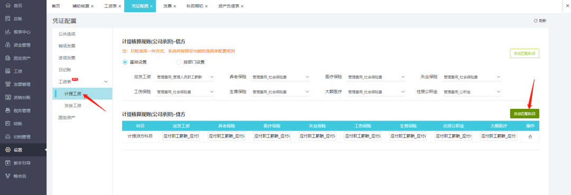
Task: Open 进项发票 config item
Action: point(67,58)
